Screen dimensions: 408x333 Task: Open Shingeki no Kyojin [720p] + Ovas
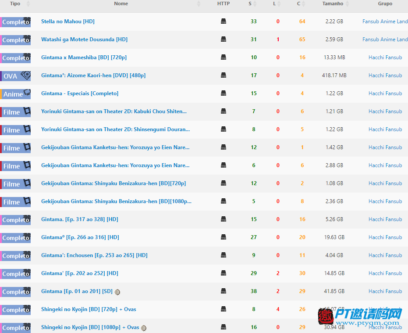click(x=89, y=309)
